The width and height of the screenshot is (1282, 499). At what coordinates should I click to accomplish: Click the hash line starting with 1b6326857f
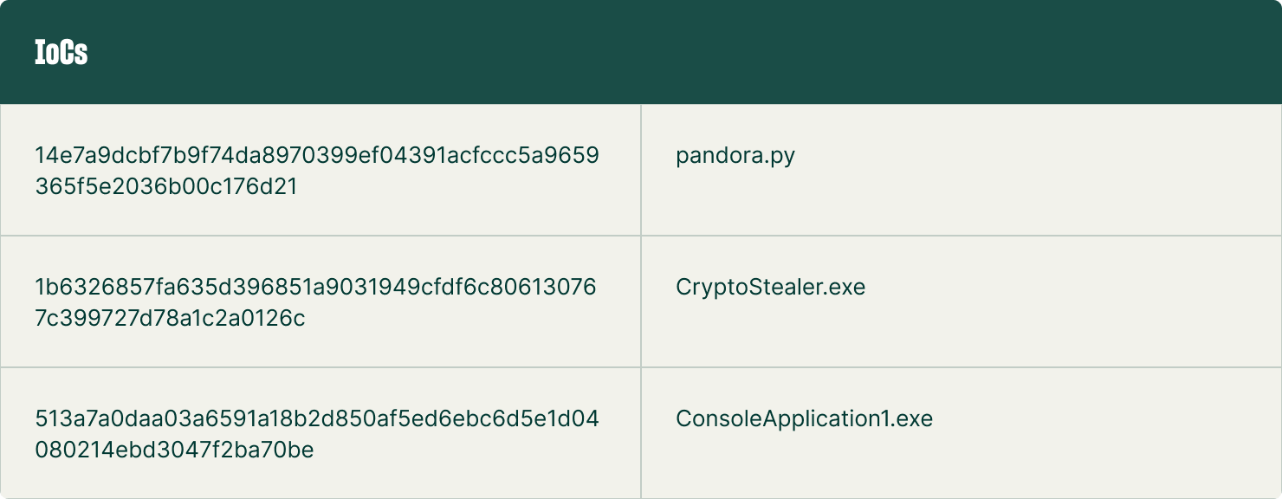(x=315, y=287)
